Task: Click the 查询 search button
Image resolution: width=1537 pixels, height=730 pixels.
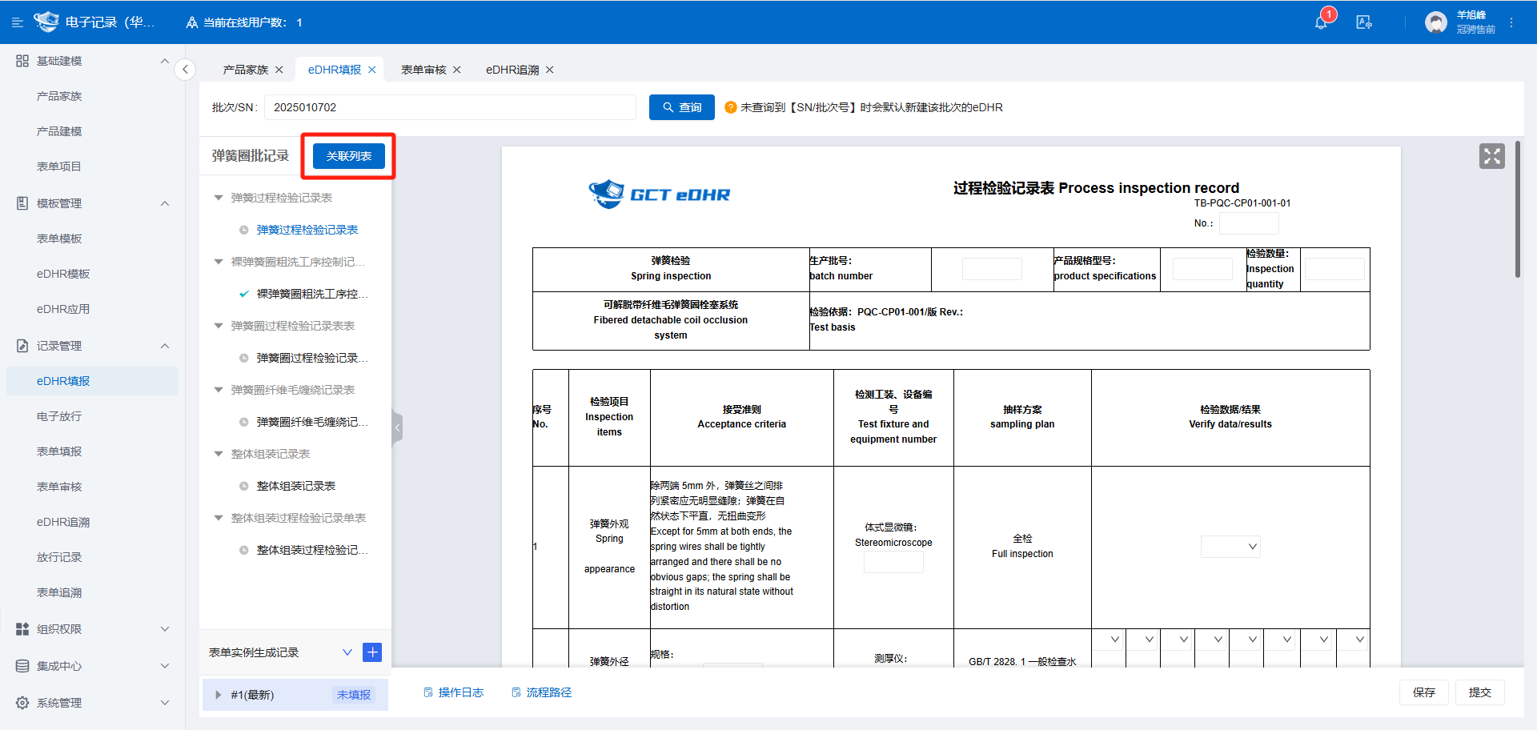Action: [681, 107]
